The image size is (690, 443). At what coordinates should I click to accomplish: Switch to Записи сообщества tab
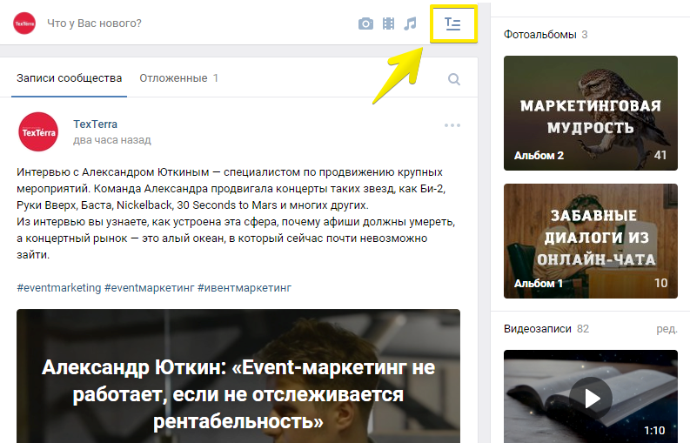click(69, 78)
